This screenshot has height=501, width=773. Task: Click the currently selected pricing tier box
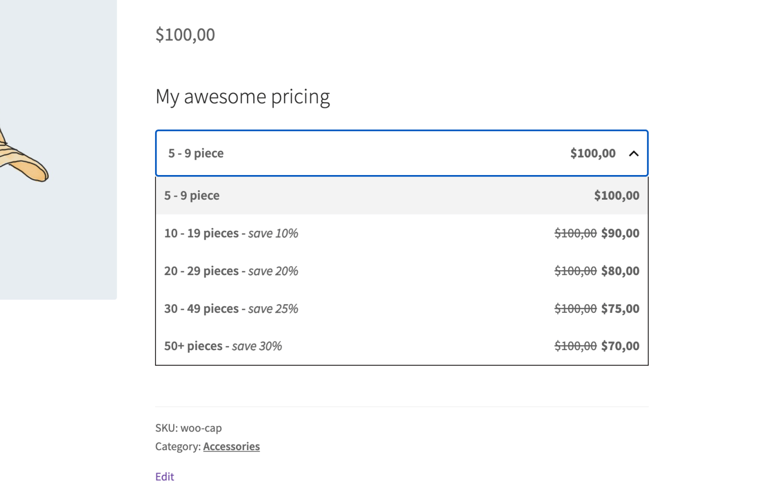point(352,153)
